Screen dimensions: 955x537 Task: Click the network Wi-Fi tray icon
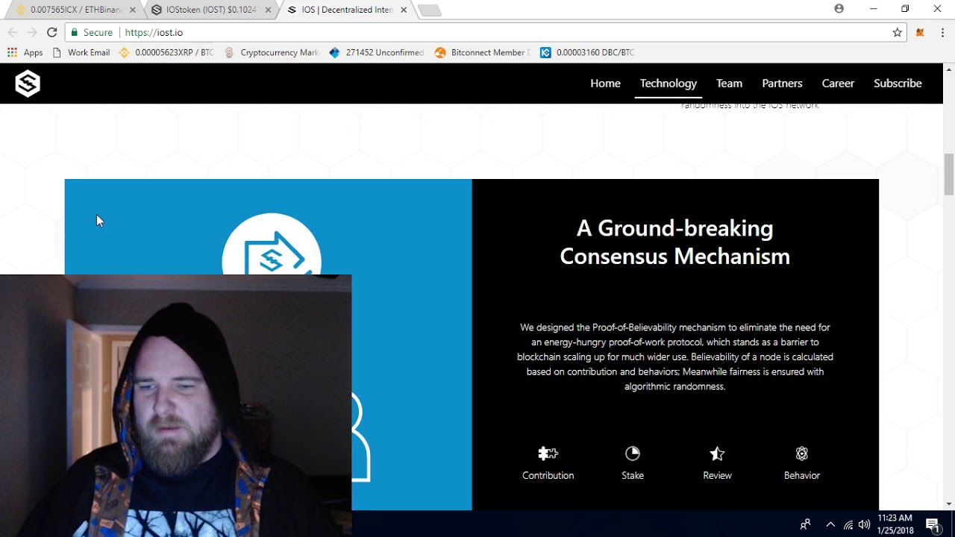[x=848, y=524]
